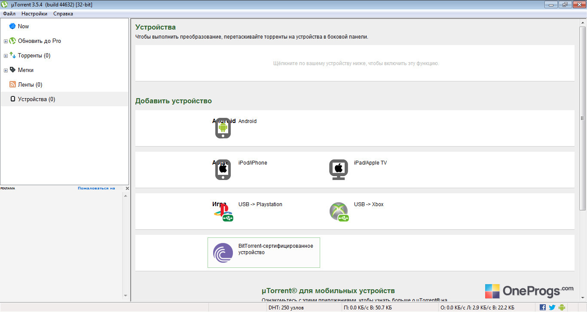Select Метки label in sidebar
This screenshot has width=587, height=312.
tap(26, 70)
